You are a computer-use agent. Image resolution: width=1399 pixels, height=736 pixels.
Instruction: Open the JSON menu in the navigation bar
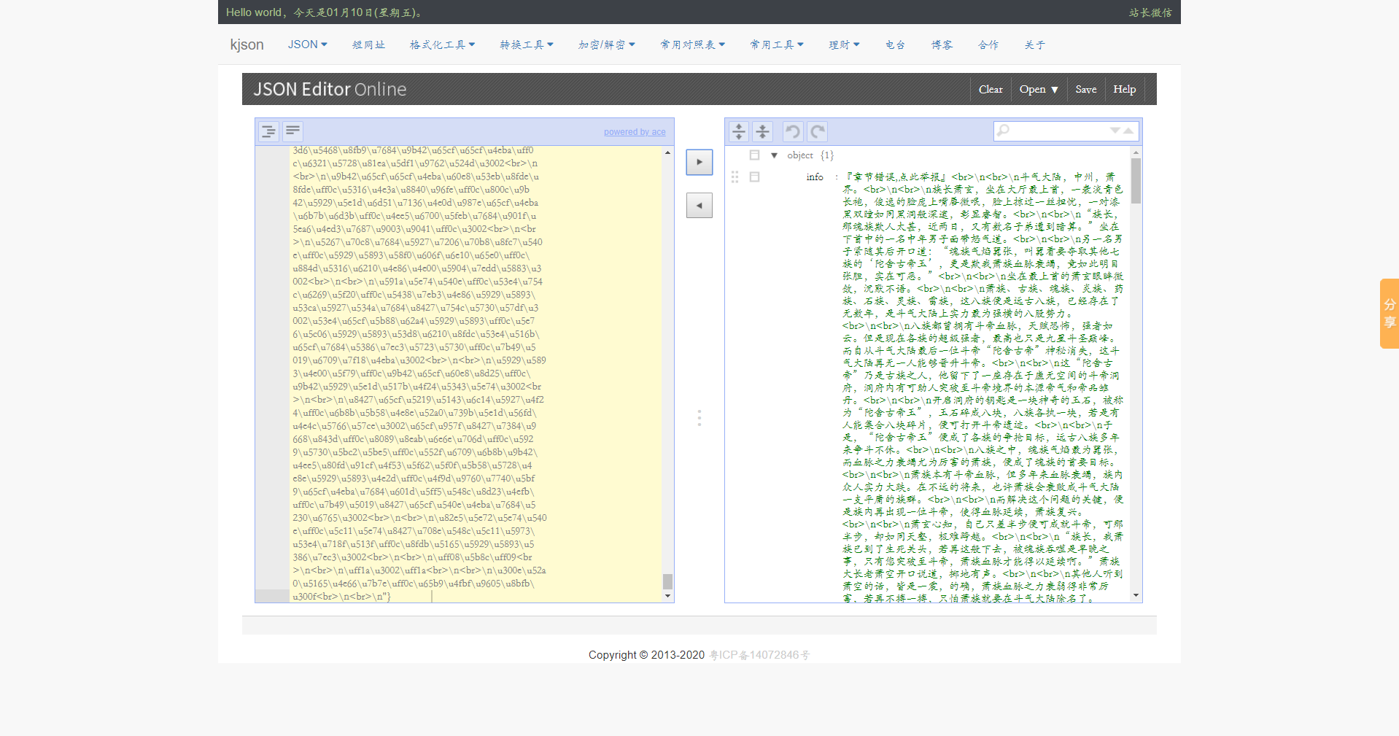(x=306, y=44)
